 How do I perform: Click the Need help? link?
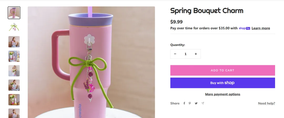pyautogui.click(x=266, y=103)
